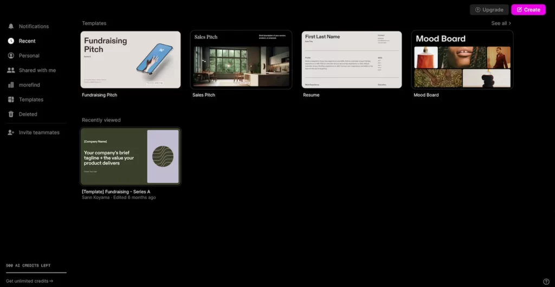This screenshot has width=555, height=287.
Task: Open Notifications in the sidebar
Action: (x=34, y=27)
